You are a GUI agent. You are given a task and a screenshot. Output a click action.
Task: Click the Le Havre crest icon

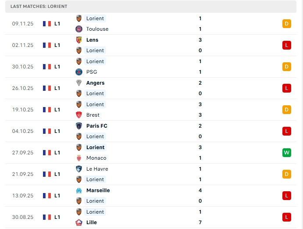[79, 169]
